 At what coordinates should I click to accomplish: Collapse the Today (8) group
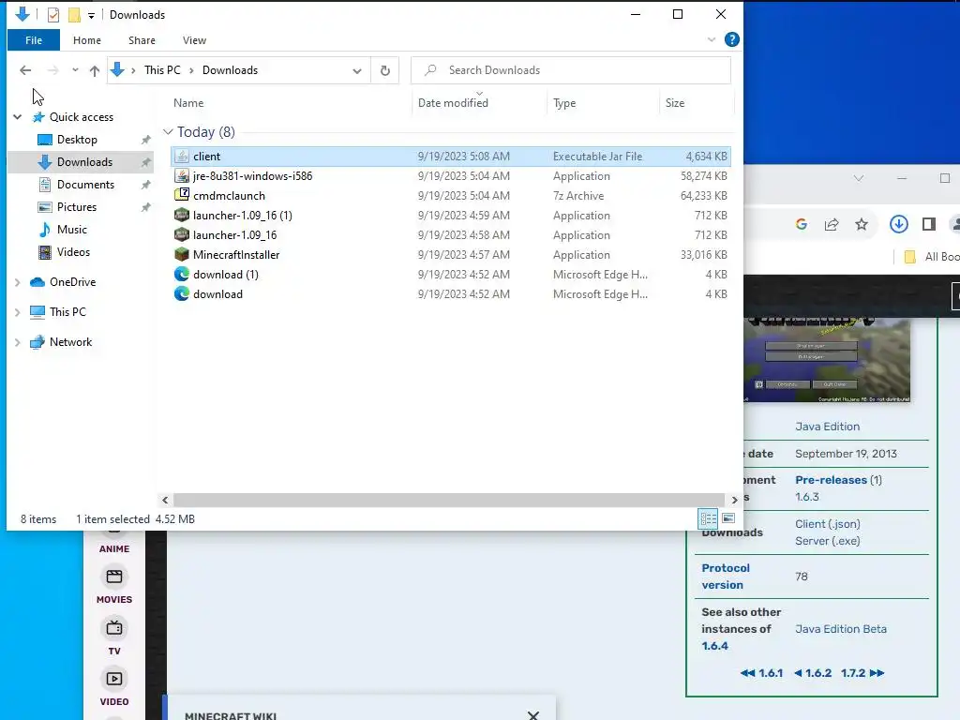tap(168, 132)
